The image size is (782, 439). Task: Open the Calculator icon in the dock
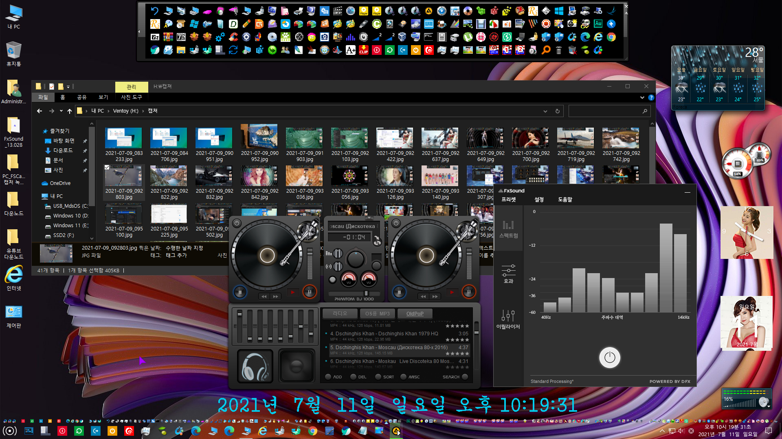point(442,37)
